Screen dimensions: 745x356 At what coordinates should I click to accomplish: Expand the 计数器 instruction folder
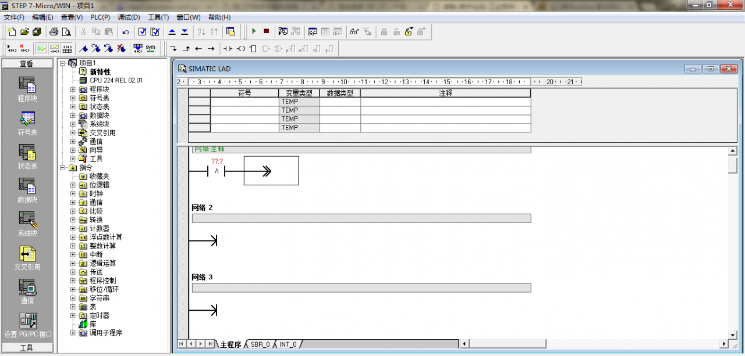pos(73,229)
